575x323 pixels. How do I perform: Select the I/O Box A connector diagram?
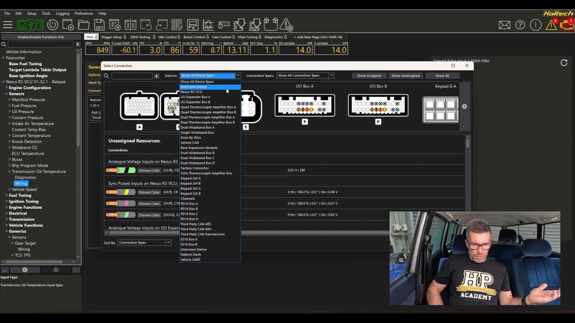[305, 105]
